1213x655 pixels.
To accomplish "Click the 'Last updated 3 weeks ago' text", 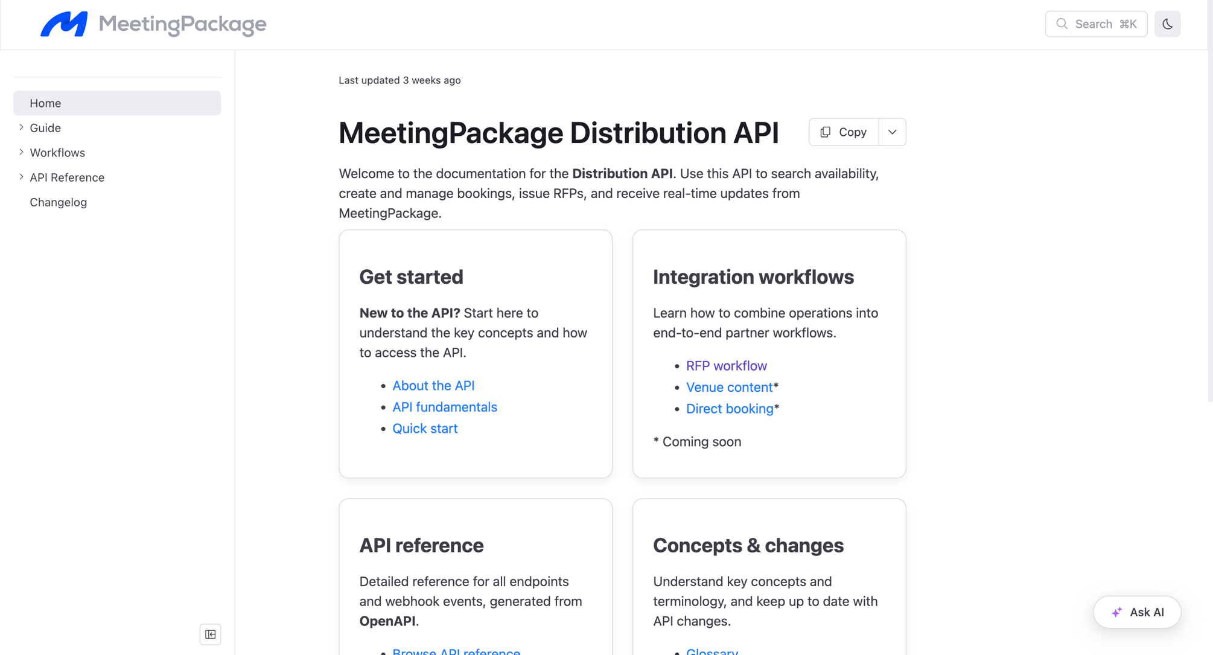I will [x=400, y=80].
